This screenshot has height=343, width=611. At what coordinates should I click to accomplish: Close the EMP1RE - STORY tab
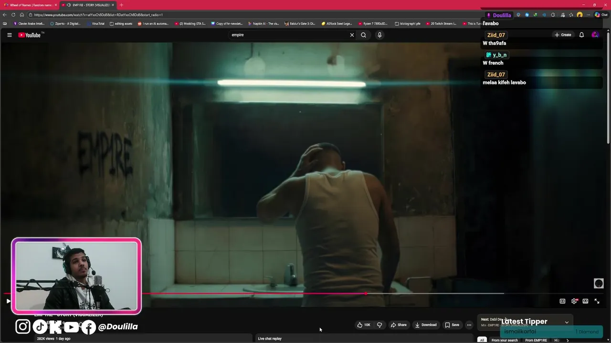point(113,5)
